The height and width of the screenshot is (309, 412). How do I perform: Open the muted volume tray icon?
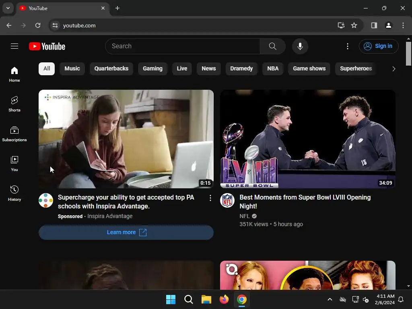tap(365, 299)
